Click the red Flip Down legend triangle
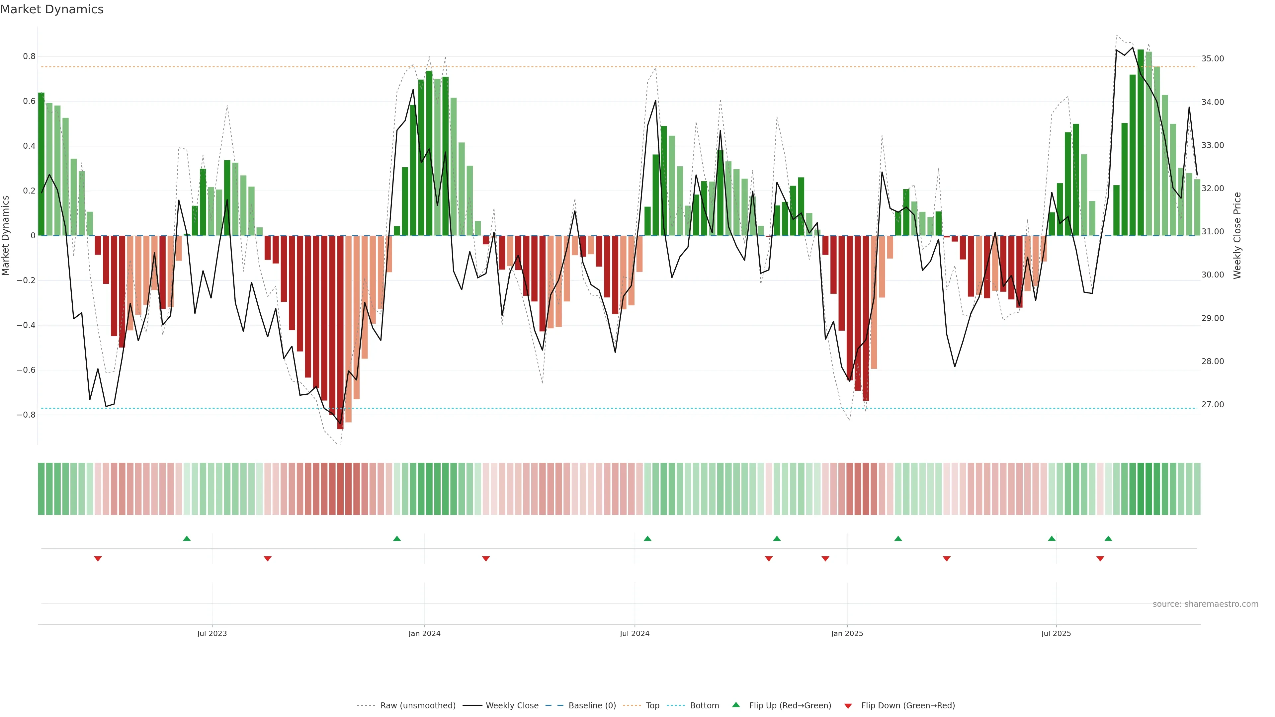The image size is (1275, 717). pyautogui.click(x=848, y=706)
